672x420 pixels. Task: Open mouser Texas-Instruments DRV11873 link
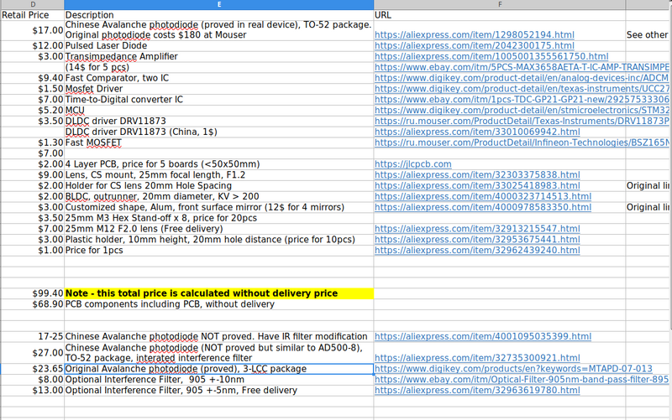tap(522, 121)
